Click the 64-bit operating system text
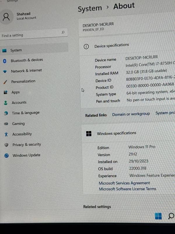The height and width of the screenshot is (234, 175). 150,92
